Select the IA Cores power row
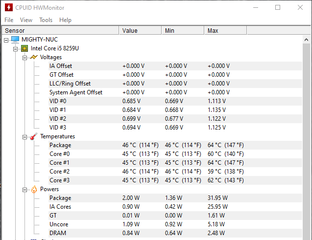Image resolution: width=312 pixels, height=240 pixels. [175, 207]
